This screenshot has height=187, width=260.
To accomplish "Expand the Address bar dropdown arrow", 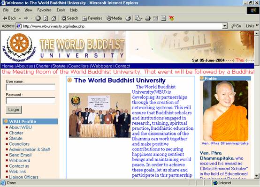I will point(225,26).
